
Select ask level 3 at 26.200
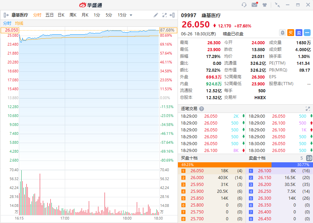[279, 185]
